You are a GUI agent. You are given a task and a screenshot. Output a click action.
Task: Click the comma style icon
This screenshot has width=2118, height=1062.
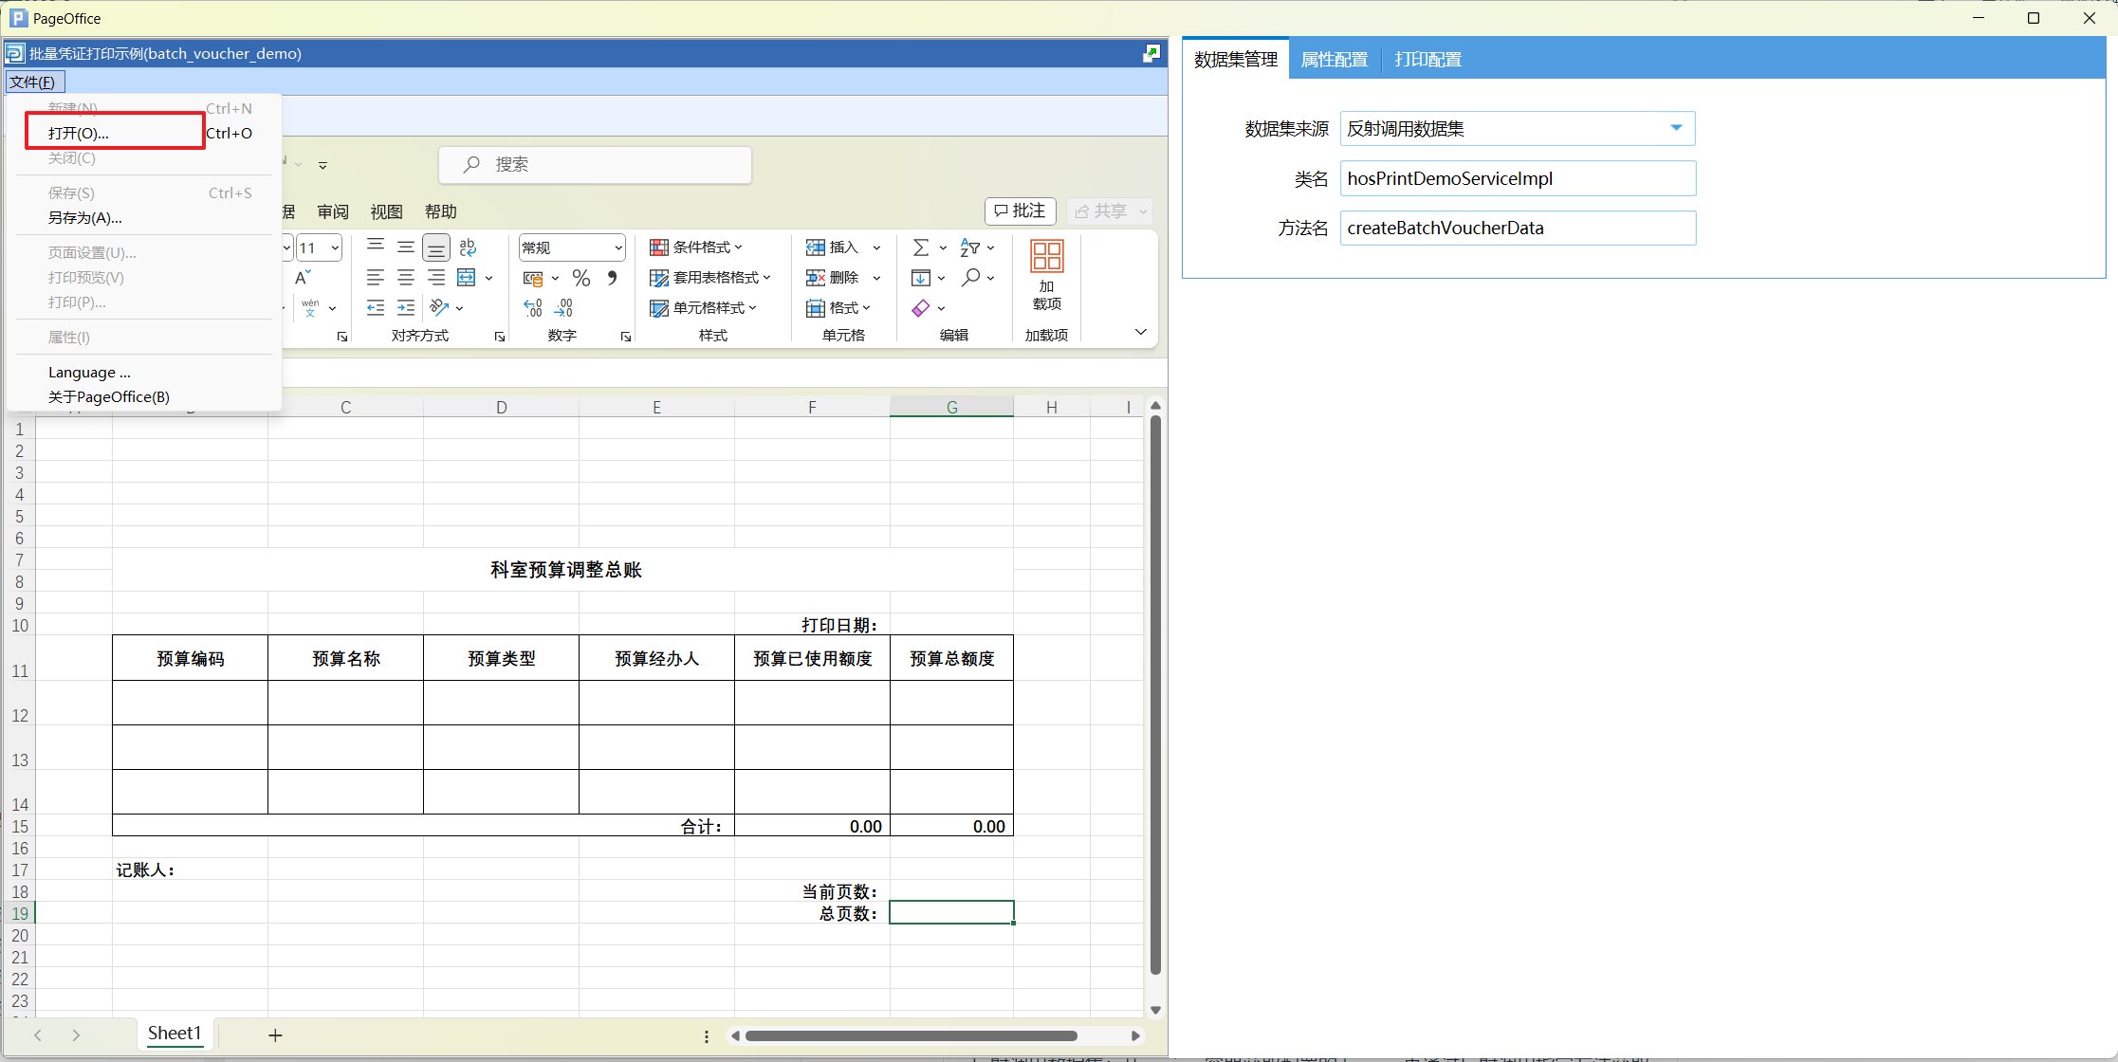coord(612,278)
